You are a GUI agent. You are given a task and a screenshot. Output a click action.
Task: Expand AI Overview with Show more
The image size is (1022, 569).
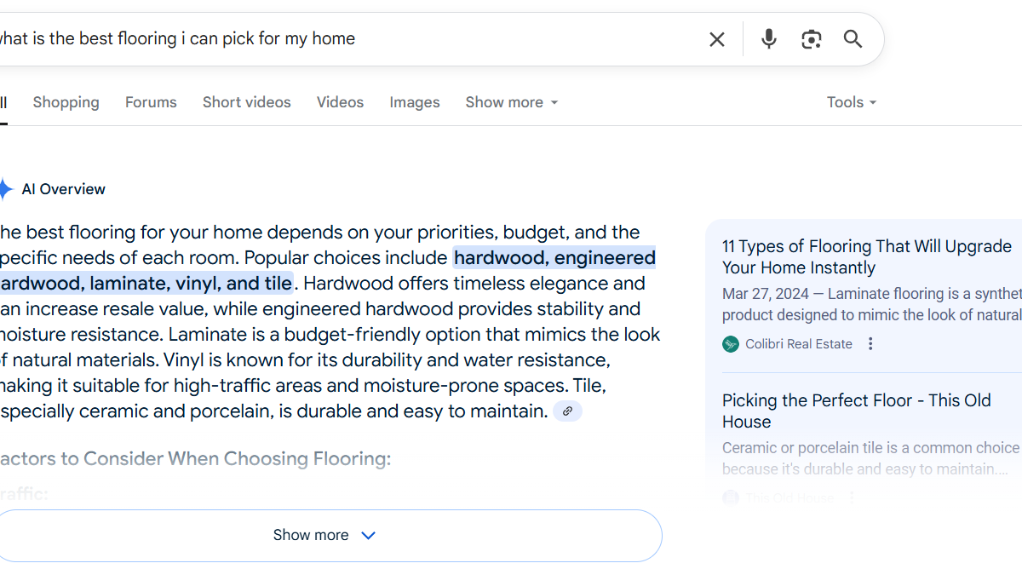pyautogui.click(x=325, y=536)
